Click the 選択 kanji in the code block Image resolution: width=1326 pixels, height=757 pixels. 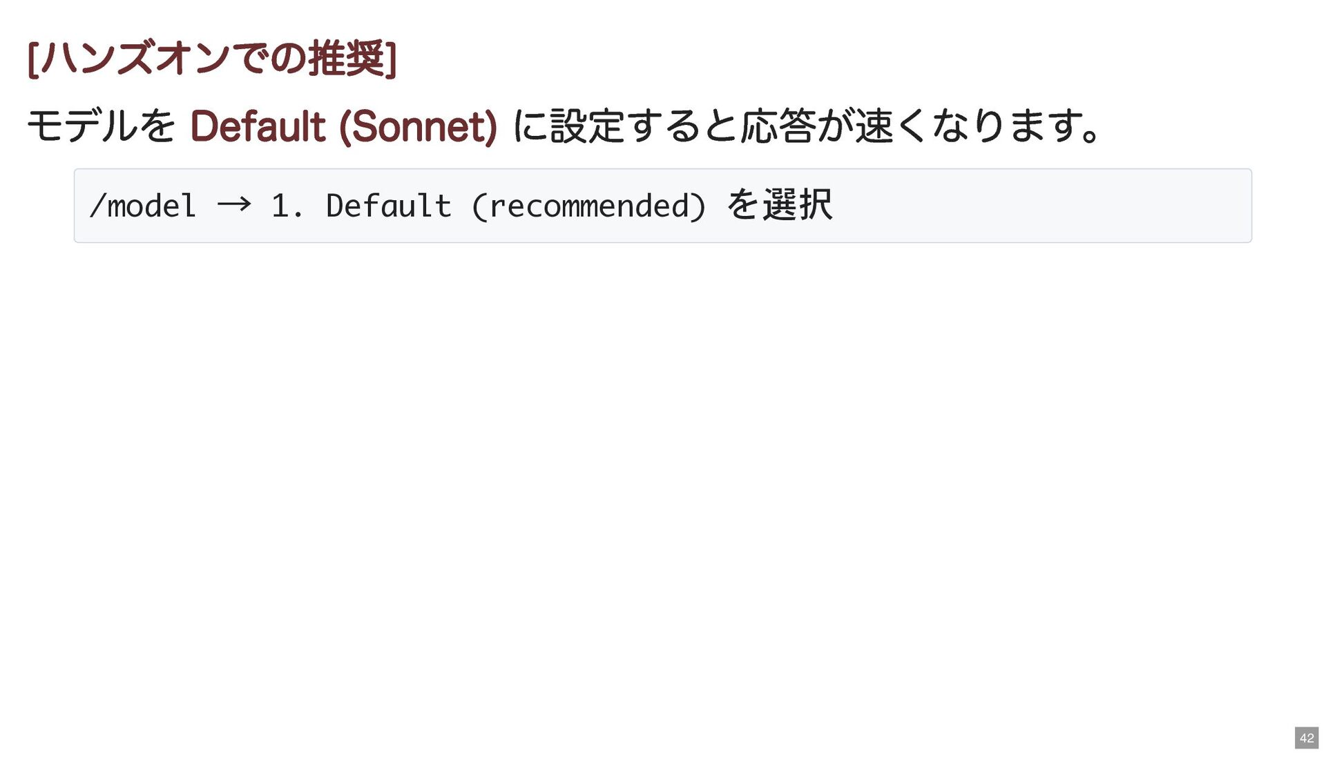pyautogui.click(x=798, y=205)
